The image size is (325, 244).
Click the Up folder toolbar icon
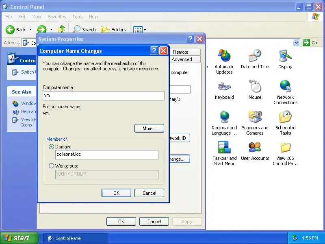pos(61,29)
